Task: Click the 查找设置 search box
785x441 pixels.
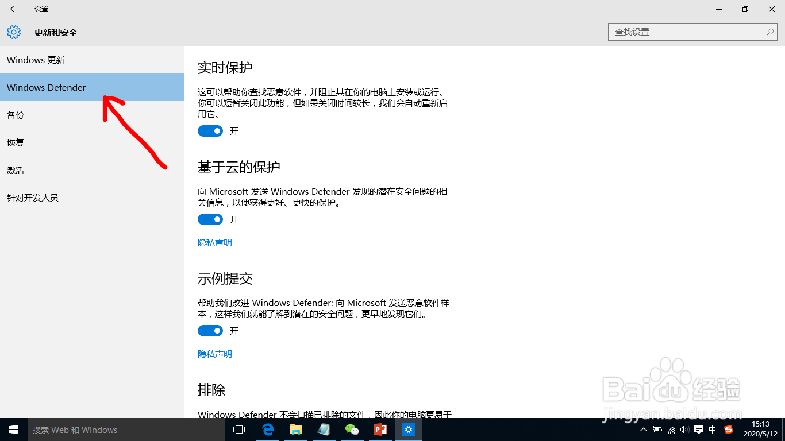Action: [x=690, y=32]
